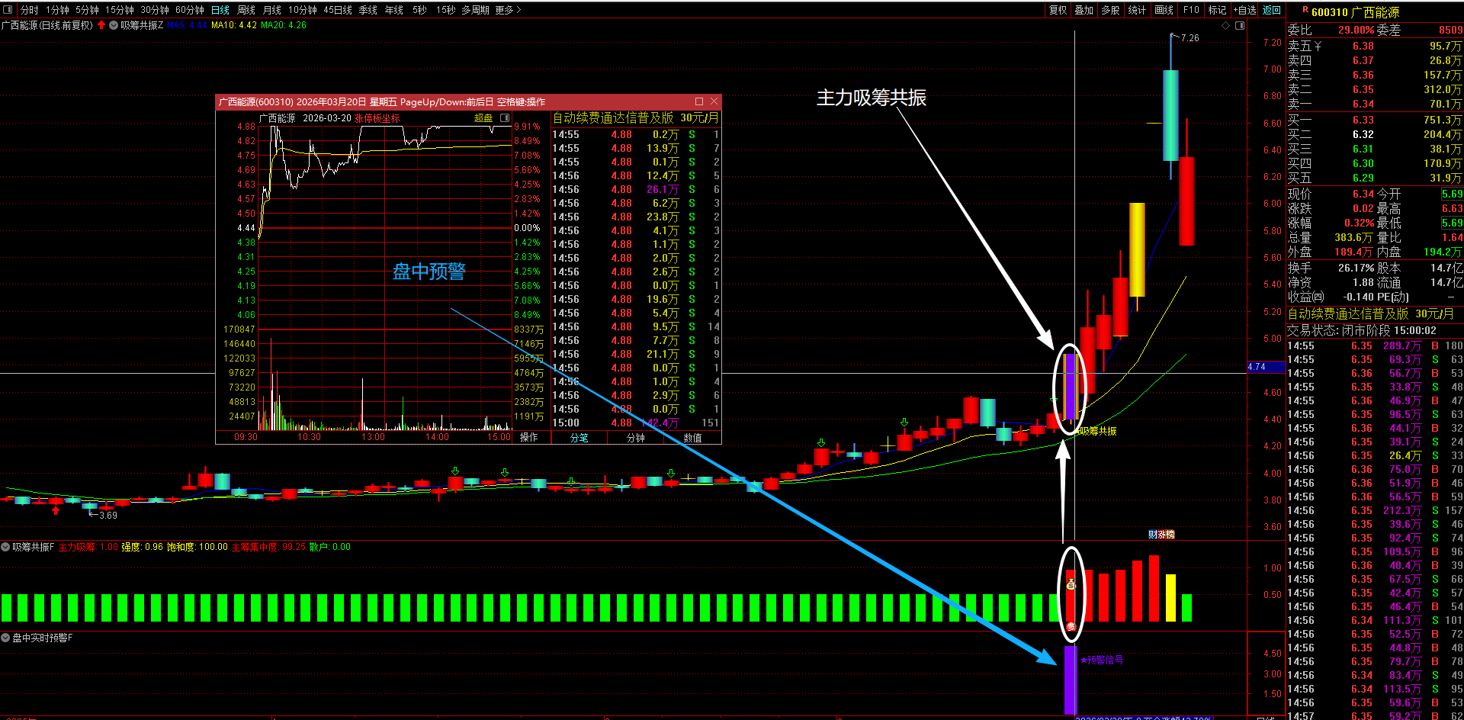1464x720 pixels.
Task: Click the 财涨榜 label on the chart
Action: [x=1161, y=535]
